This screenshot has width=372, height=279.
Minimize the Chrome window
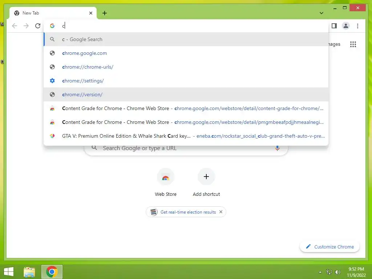point(335,8)
